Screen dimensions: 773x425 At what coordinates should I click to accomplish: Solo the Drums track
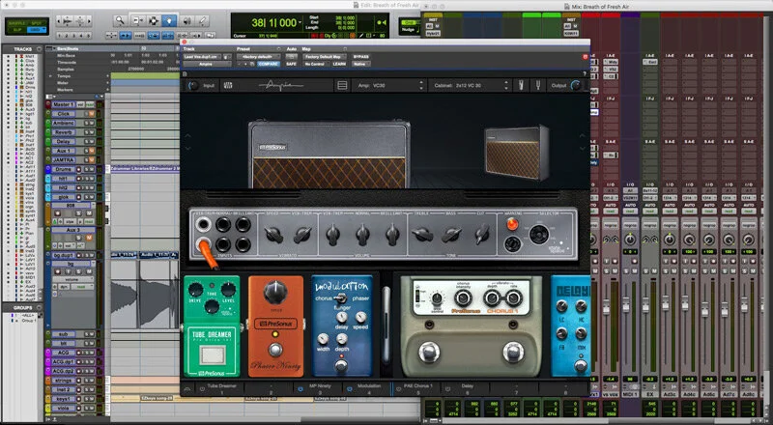[86, 170]
